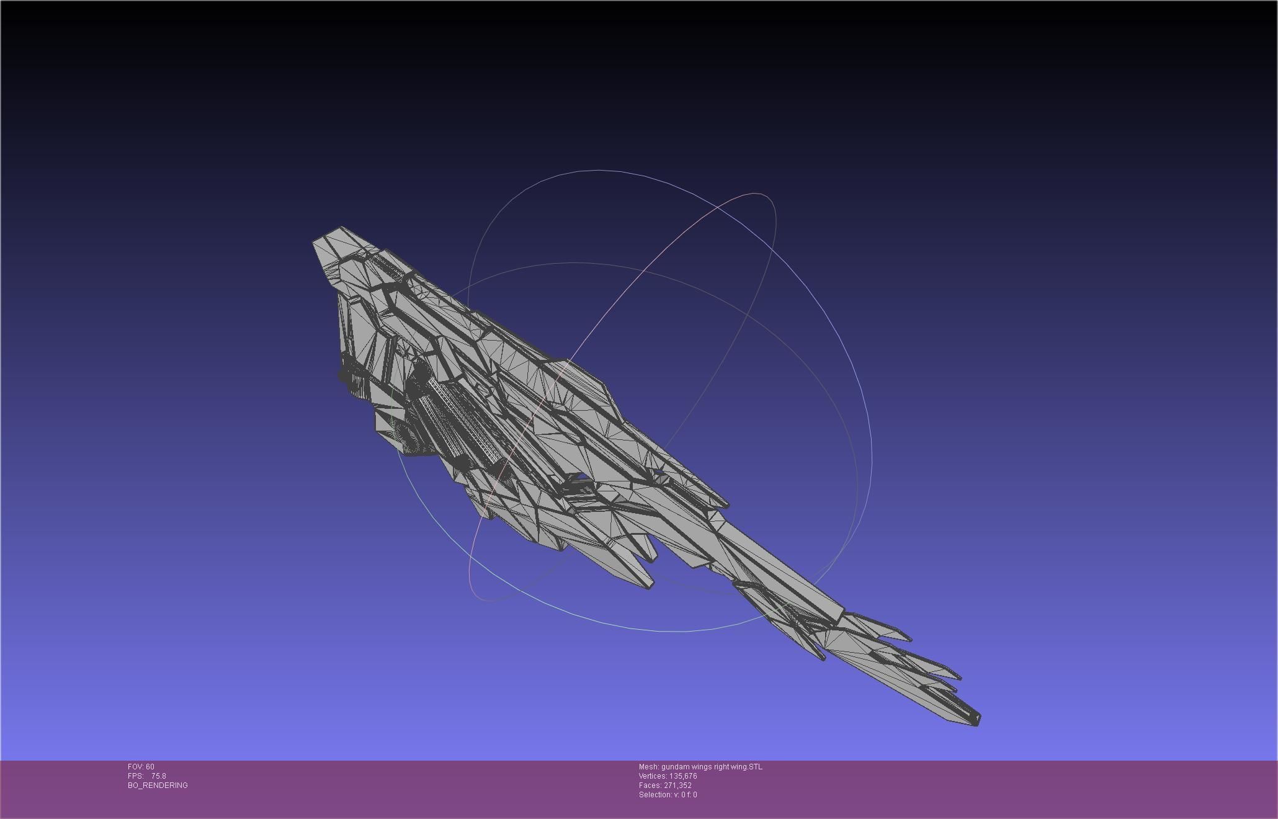Click the Faces: 271,352 count
The width and height of the screenshot is (1278, 819).
pyautogui.click(x=665, y=785)
